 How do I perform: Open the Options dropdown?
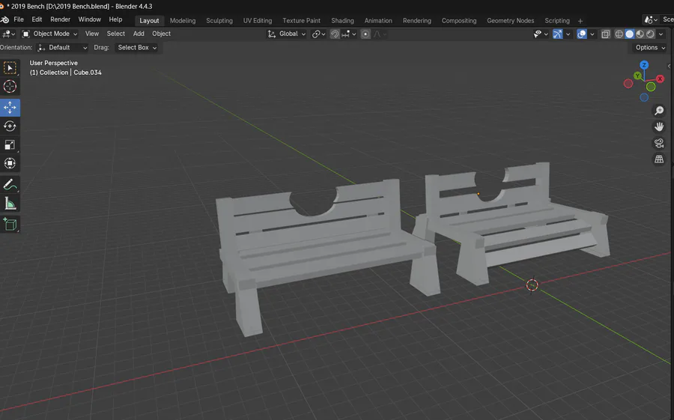[650, 48]
